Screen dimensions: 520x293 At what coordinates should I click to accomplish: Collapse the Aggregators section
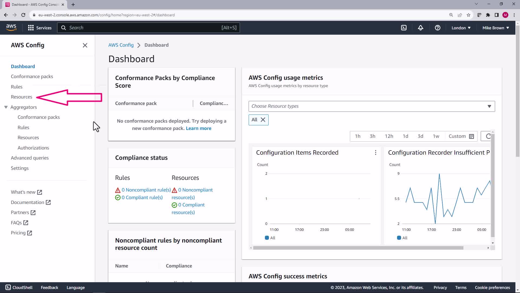pyautogui.click(x=6, y=107)
